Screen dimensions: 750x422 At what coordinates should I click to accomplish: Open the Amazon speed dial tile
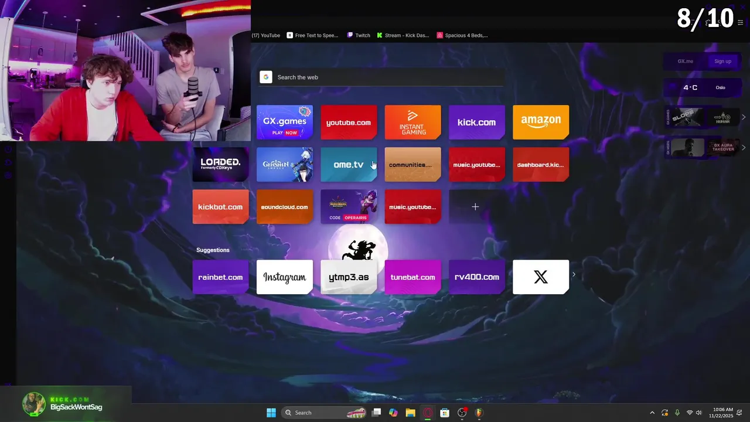(541, 122)
